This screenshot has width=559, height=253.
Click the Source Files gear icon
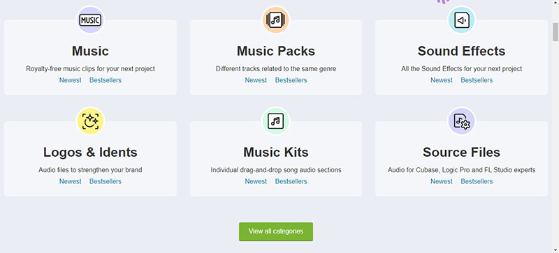(461, 121)
